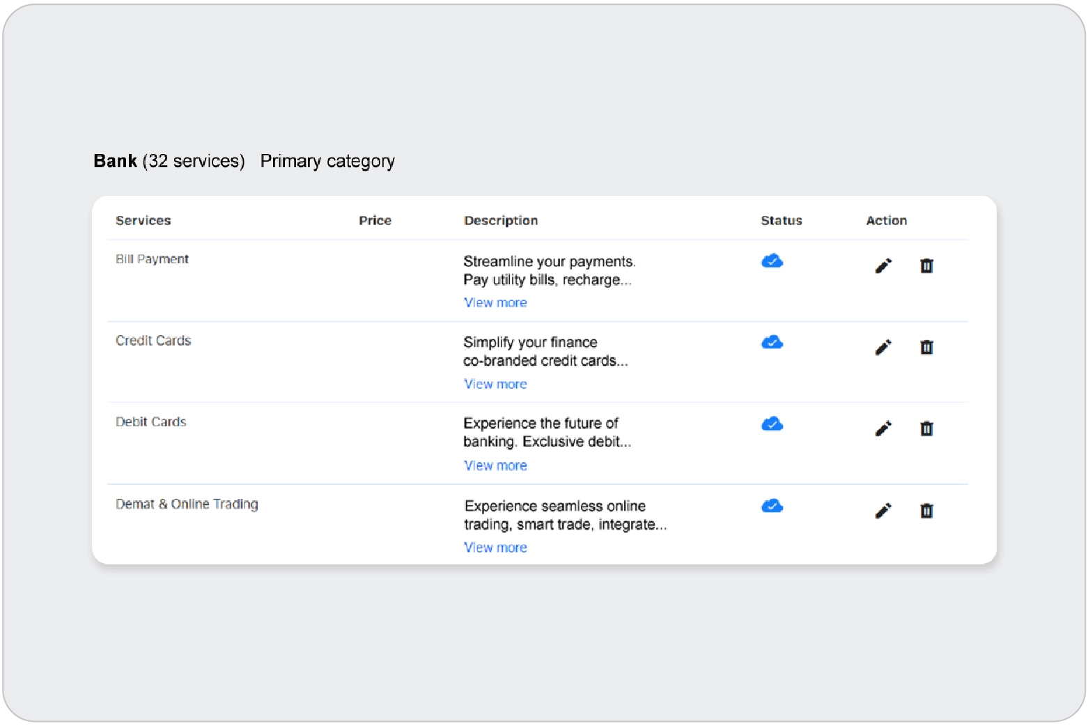Screen dimensions: 1088x726
Task: Click the pencil icon for Credit Cards
Action: (x=883, y=348)
